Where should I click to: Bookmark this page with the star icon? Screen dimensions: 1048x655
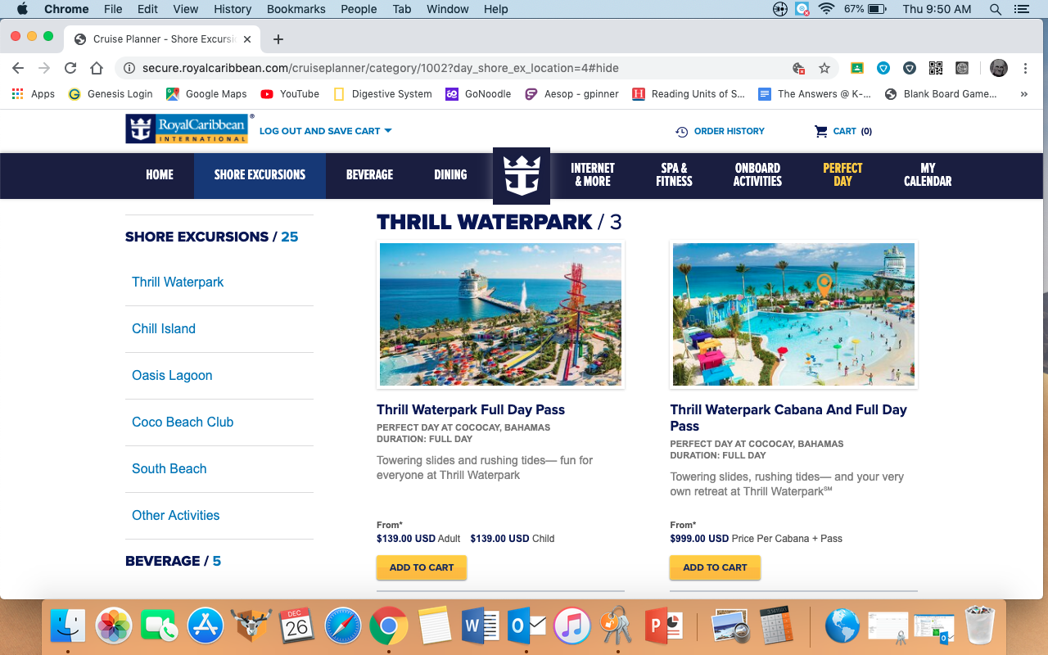[x=824, y=68]
